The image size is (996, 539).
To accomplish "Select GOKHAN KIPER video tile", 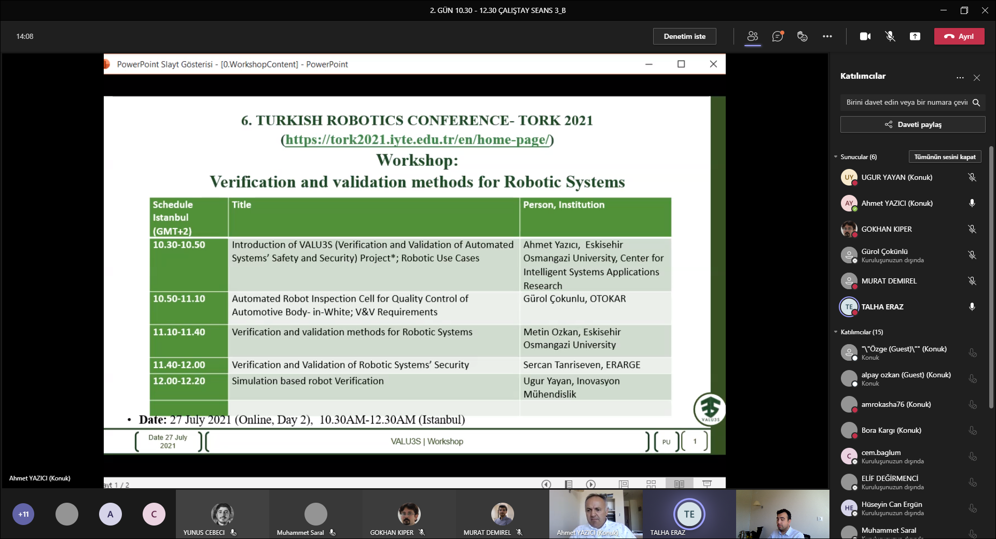I will [409, 514].
